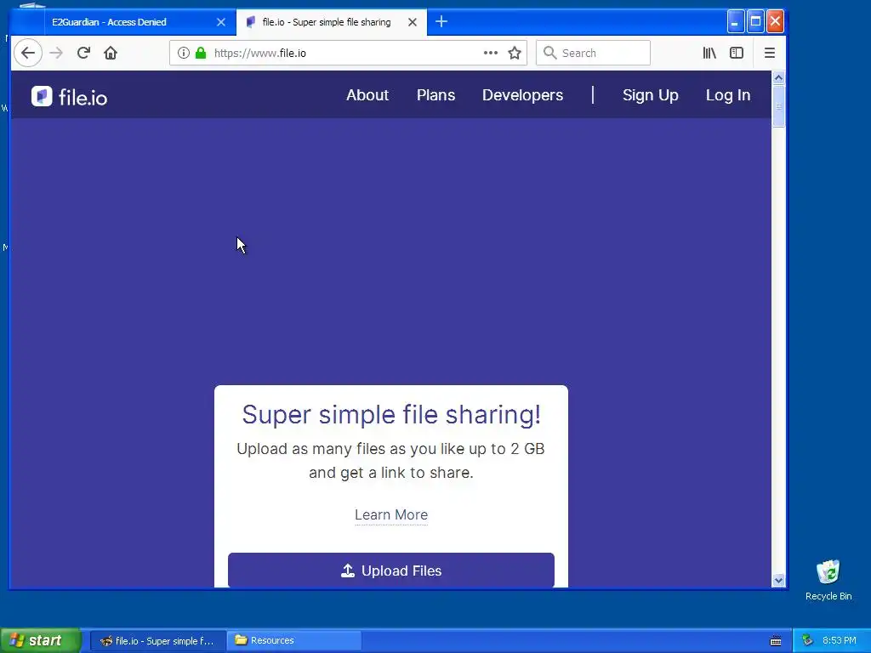Click the page scrollbar down arrow
Viewport: 871px width, 653px height.
pos(778,580)
